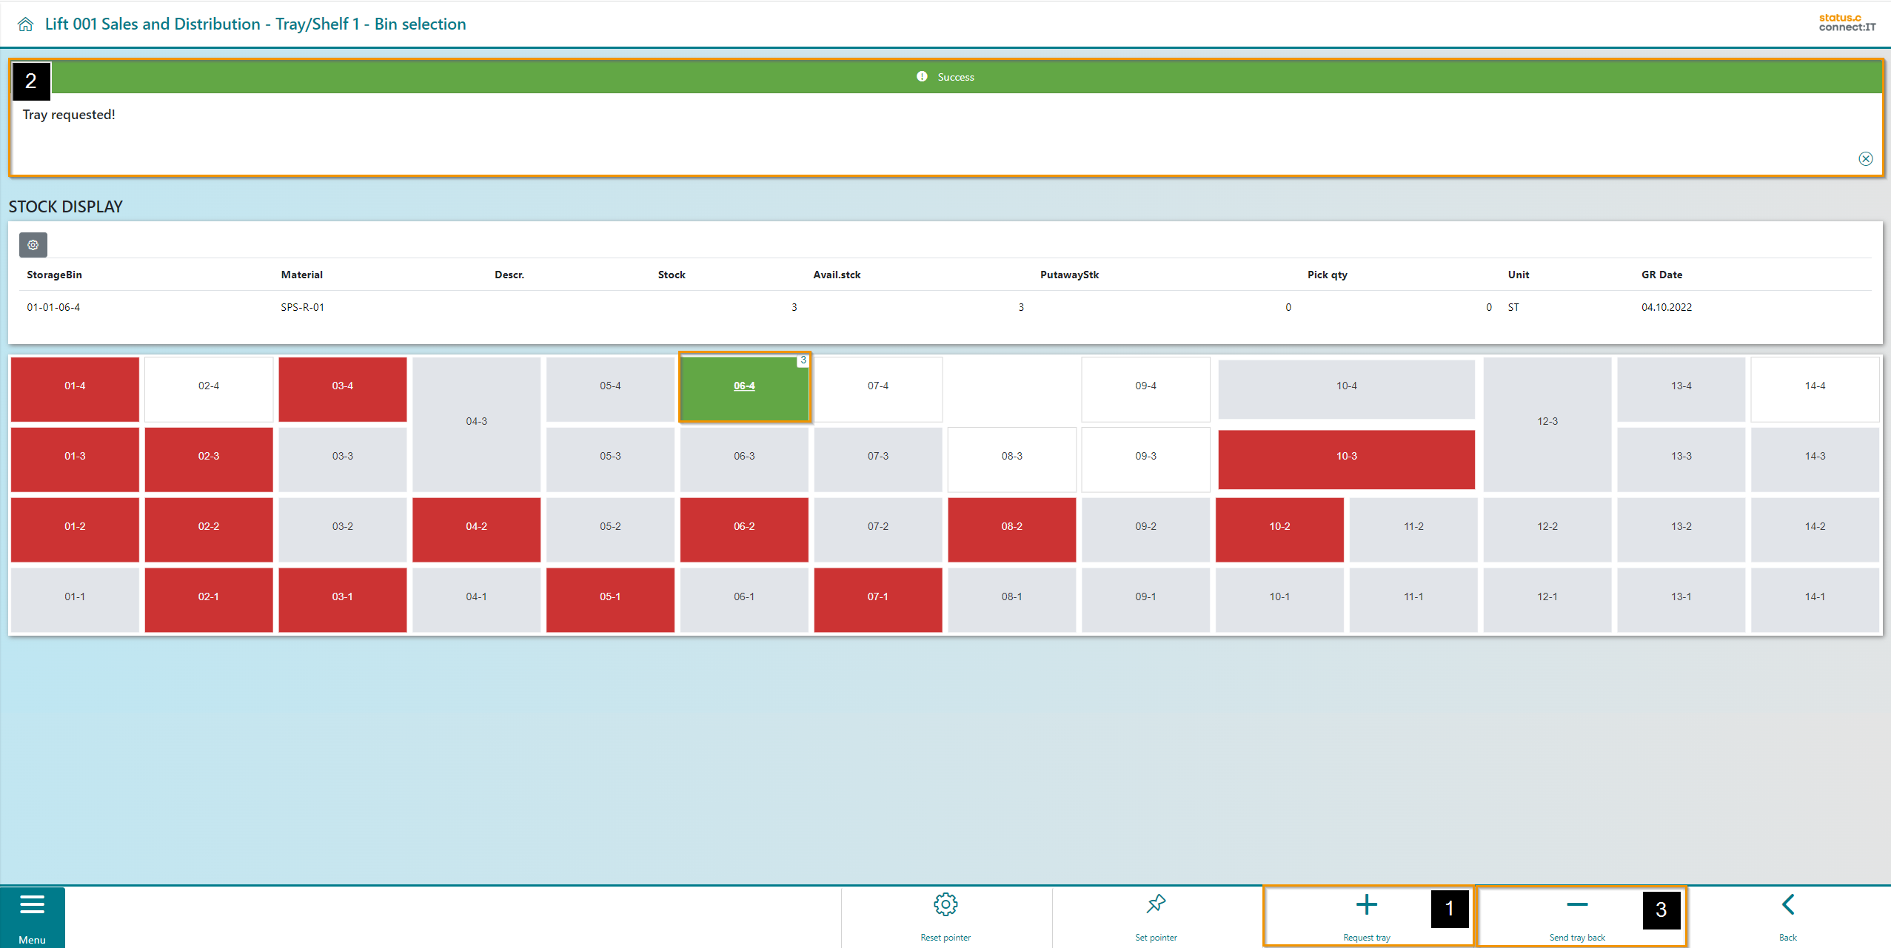Close the success message with X icon
1891x948 pixels.
pos(1865,158)
